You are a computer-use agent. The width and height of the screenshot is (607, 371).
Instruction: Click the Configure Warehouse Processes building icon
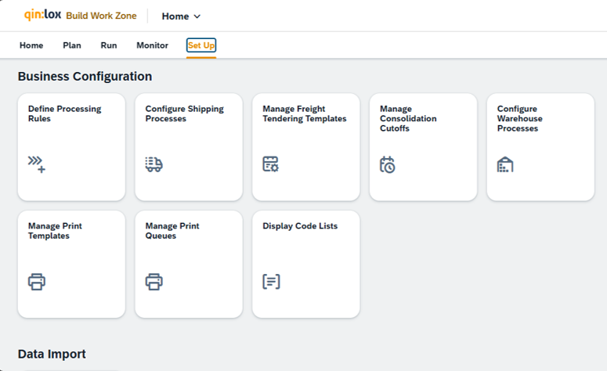click(x=505, y=164)
